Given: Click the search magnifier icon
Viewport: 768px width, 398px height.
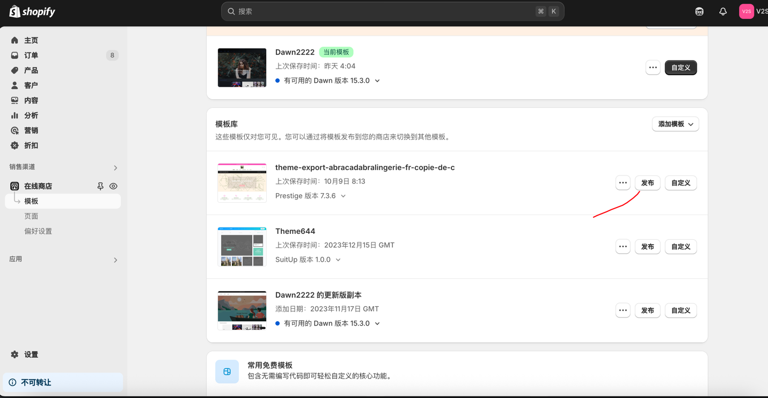Looking at the screenshot, I should click(x=231, y=11).
